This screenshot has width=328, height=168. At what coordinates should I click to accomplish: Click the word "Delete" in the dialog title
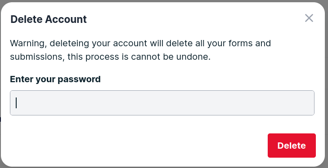point(27,19)
